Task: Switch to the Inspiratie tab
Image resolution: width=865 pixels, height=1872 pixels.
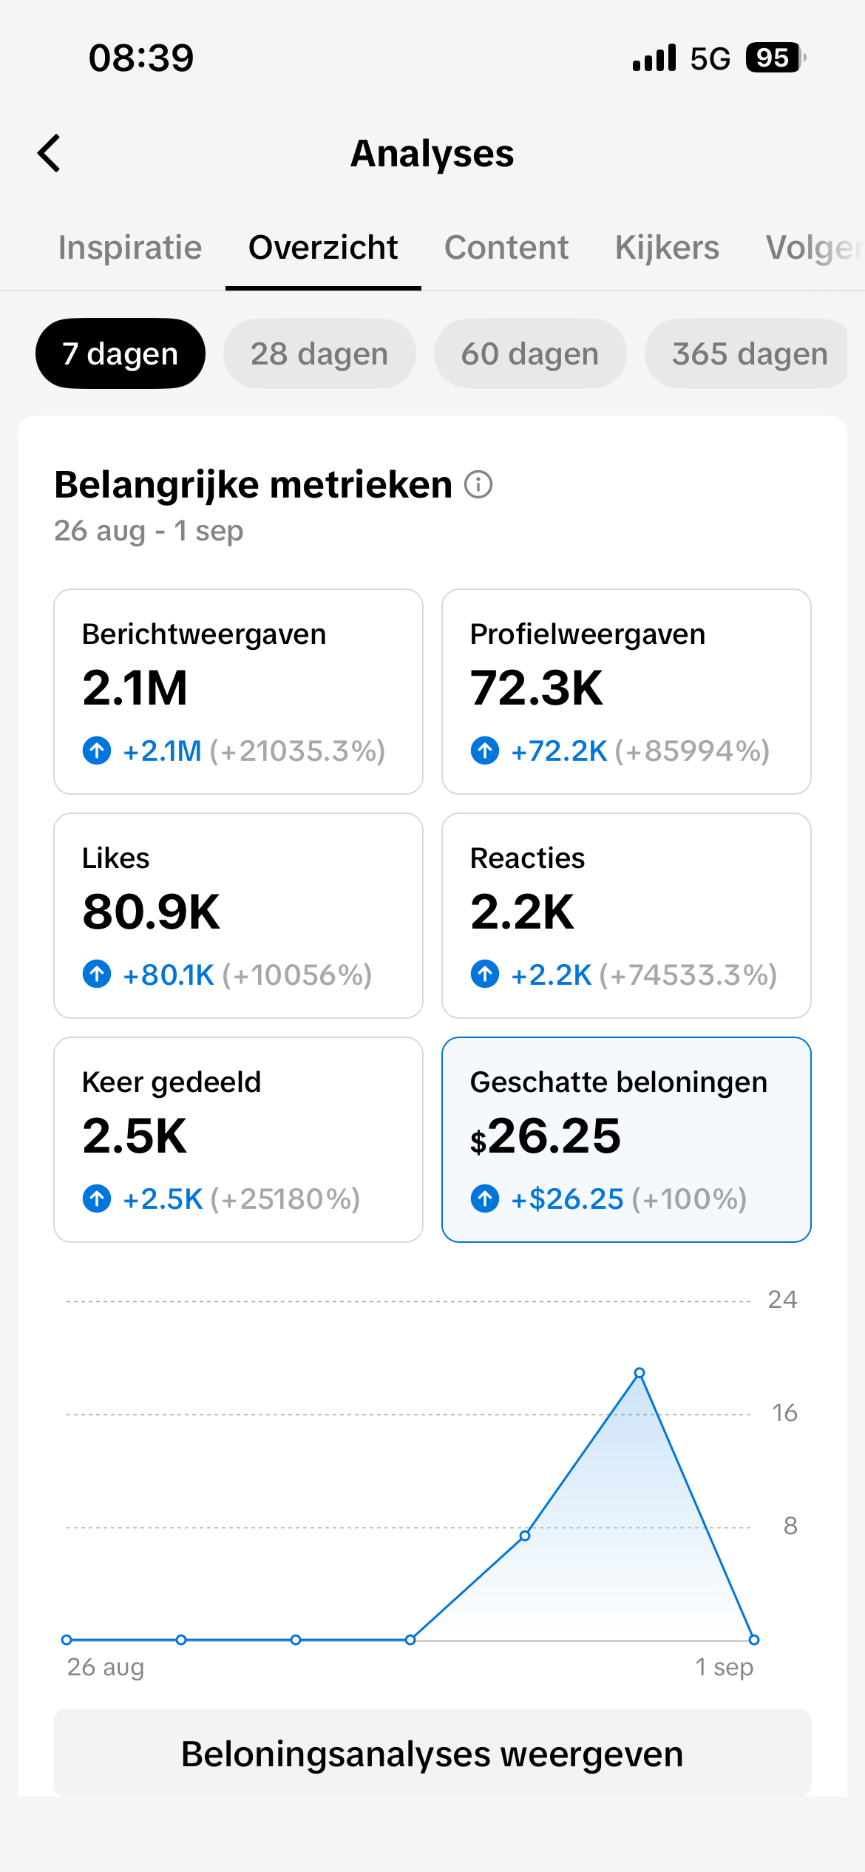Action: click(x=130, y=248)
